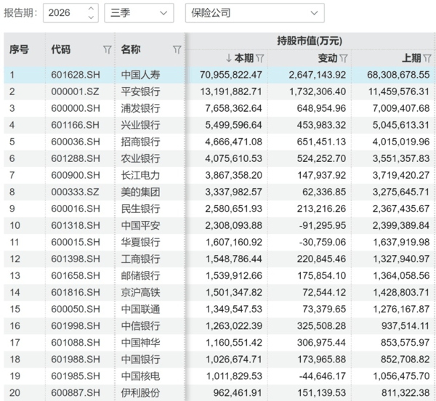Click the 变动 column header
This screenshot has height=401, width=436.
(328, 58)
